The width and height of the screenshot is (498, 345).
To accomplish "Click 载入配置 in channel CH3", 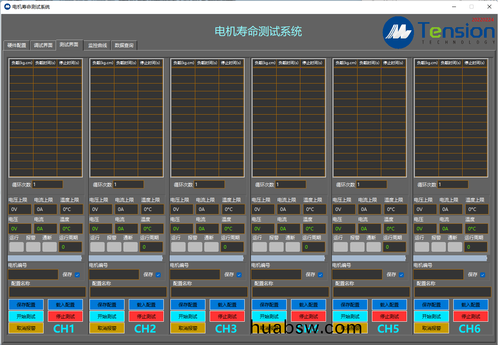I will tap(227, 305).
